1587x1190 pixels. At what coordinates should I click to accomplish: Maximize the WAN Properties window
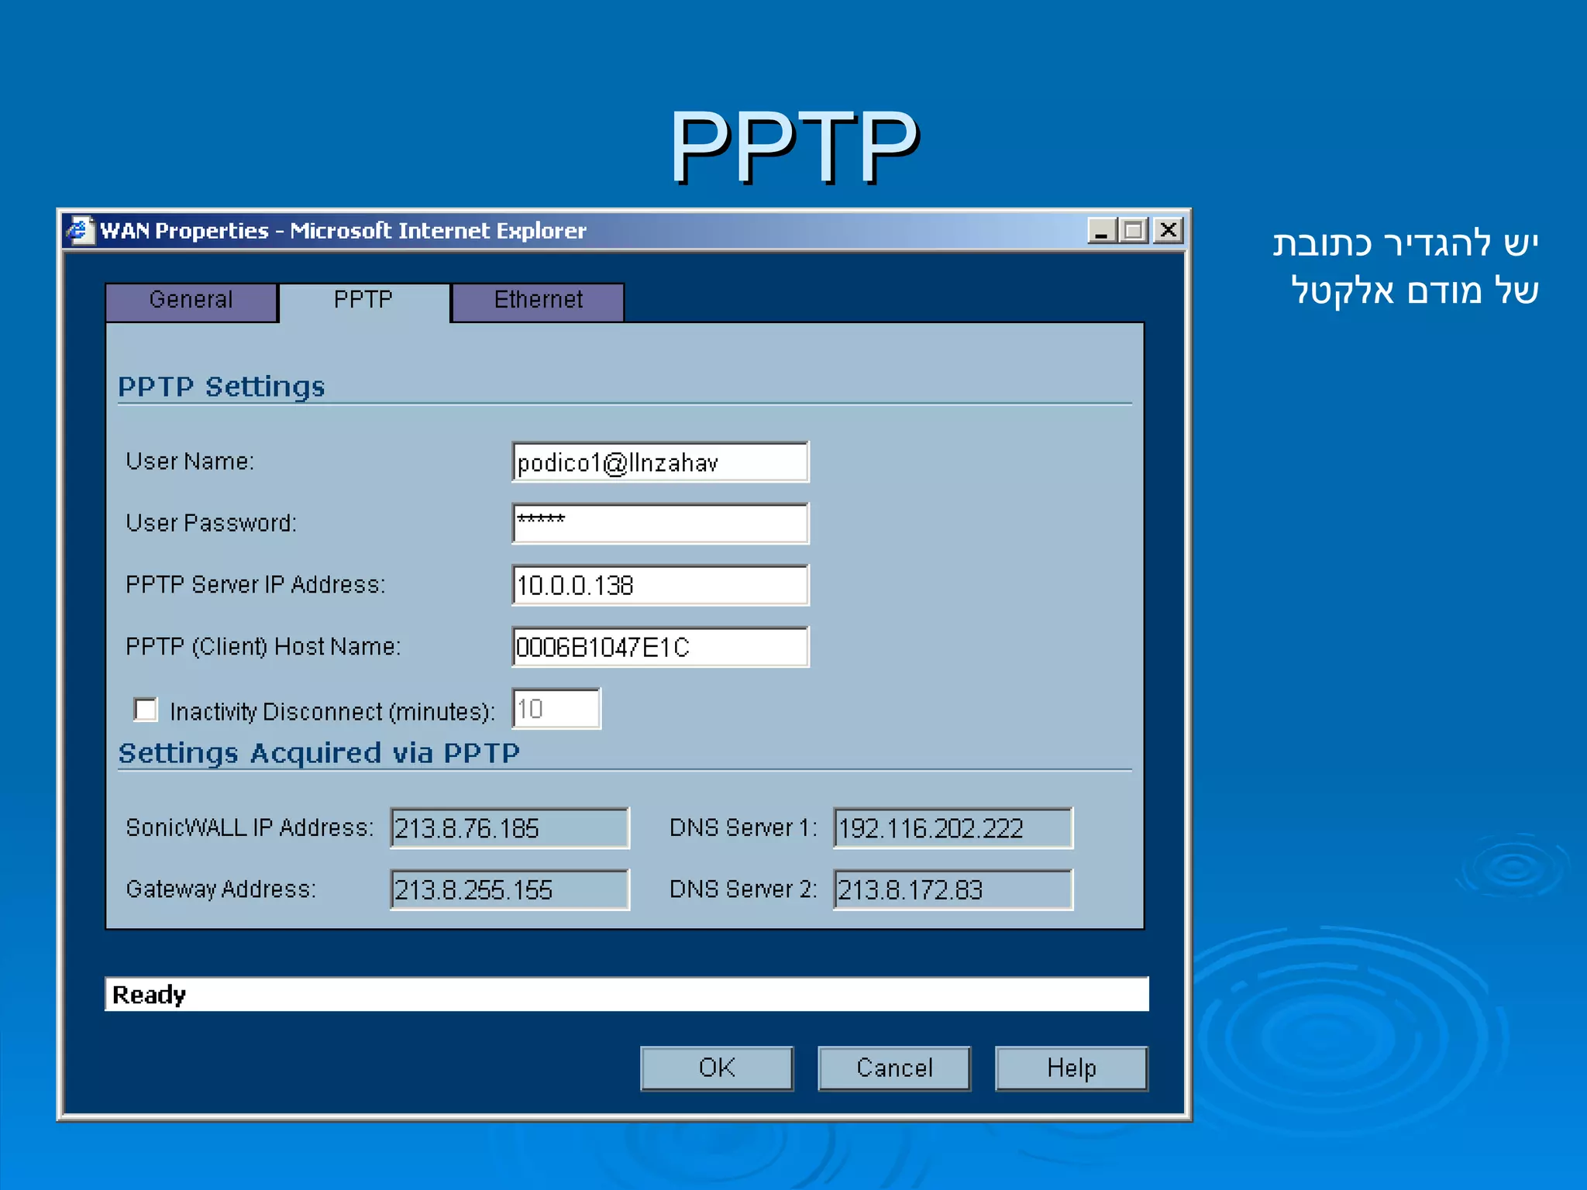1134,230
